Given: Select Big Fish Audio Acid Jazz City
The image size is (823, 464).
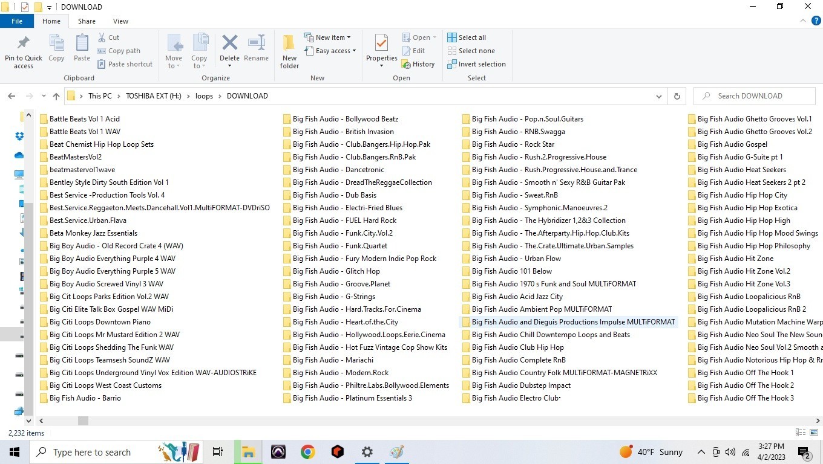Looking at the screenshot, I should tap(517, 297).
